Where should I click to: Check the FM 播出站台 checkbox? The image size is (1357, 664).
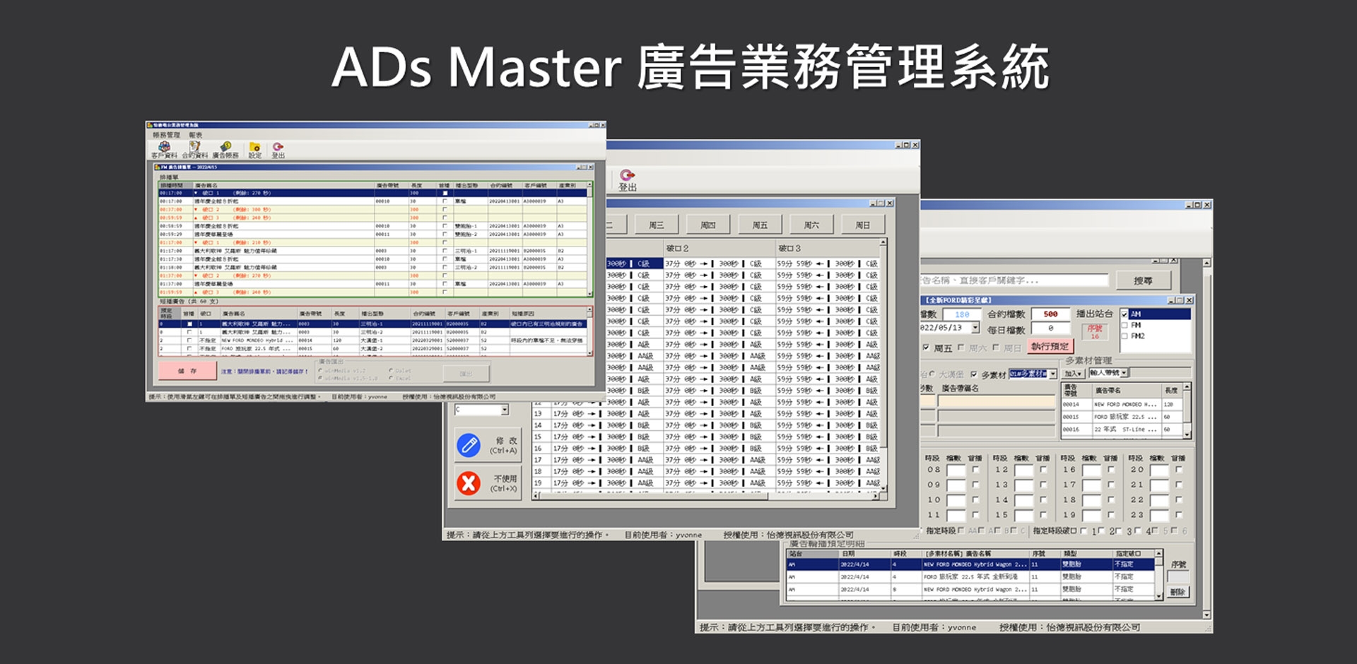pyautogui.click(x=1125, y=326)
